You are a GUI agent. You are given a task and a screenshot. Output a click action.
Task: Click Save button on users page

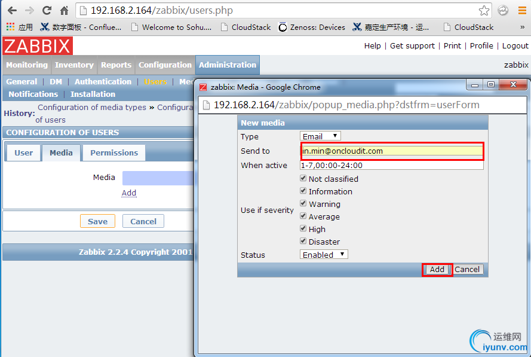[x=97, y=221]
